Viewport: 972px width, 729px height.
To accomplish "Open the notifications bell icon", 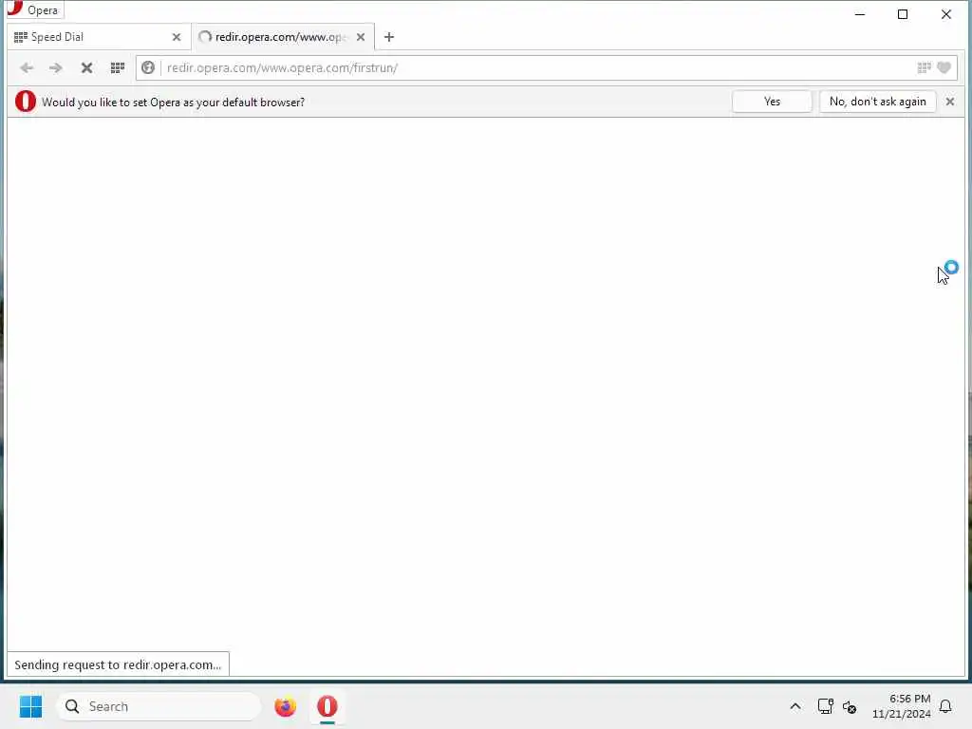I will coord(945,706).
